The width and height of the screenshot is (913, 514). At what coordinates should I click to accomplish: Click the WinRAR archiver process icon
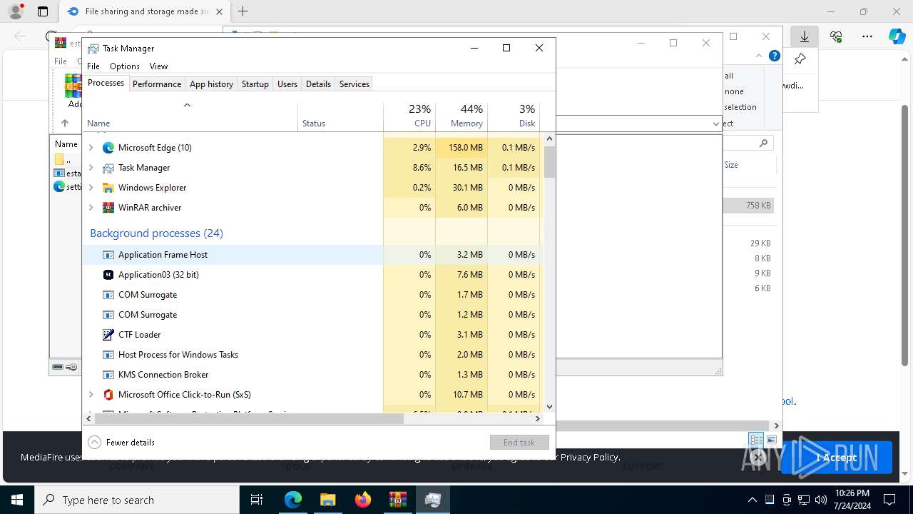108,208
